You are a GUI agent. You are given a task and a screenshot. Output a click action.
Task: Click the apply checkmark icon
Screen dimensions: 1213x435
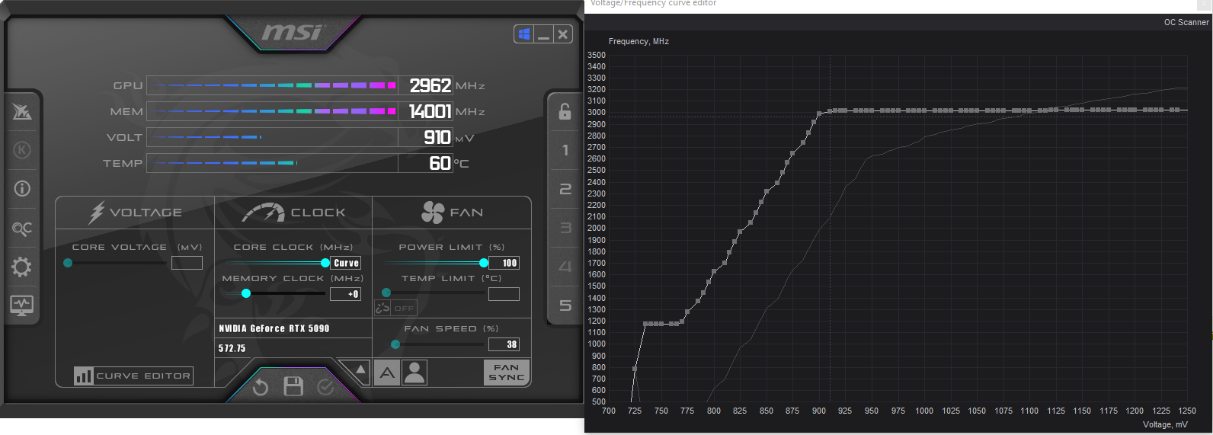(325, 388)
